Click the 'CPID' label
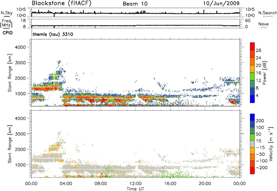This screenshot has height=191, width=277. tap(8, 33)
